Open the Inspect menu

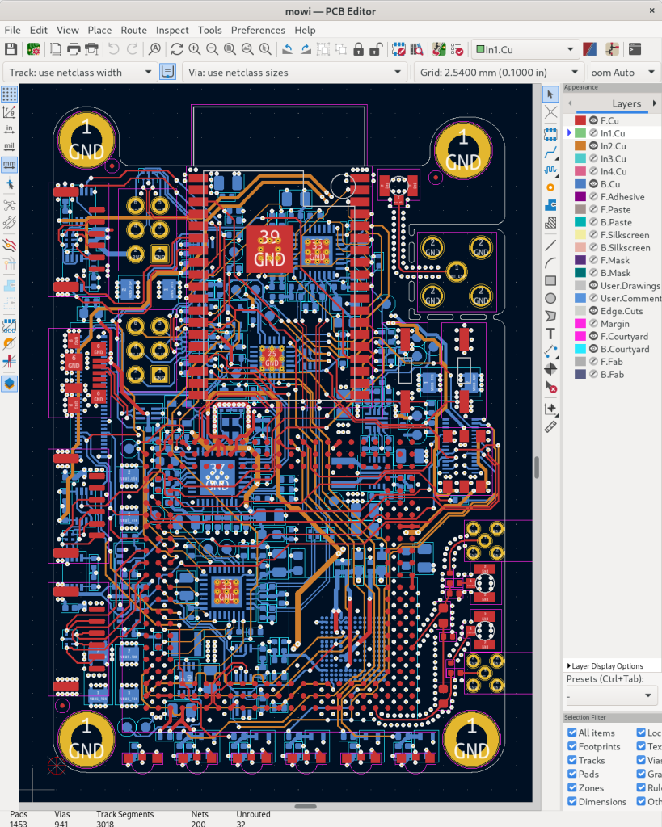pyautogui.click(x=172, y=30)
